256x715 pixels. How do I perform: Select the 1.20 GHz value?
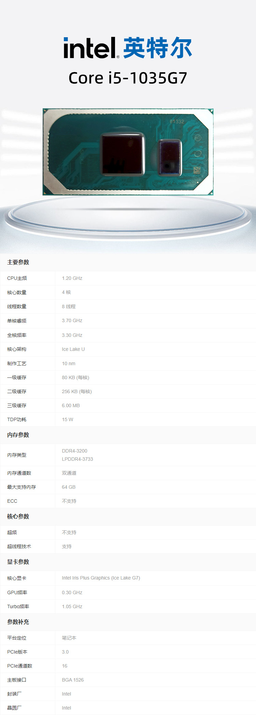(x=72, y=278)
